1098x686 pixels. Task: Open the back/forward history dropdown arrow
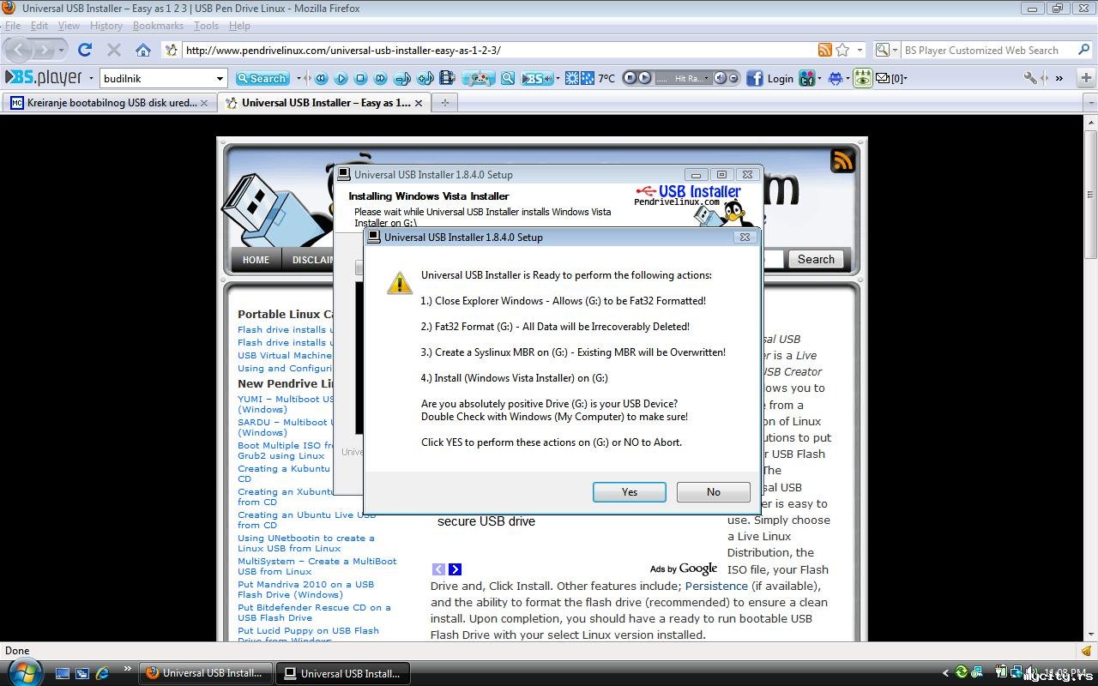point(61,50)
